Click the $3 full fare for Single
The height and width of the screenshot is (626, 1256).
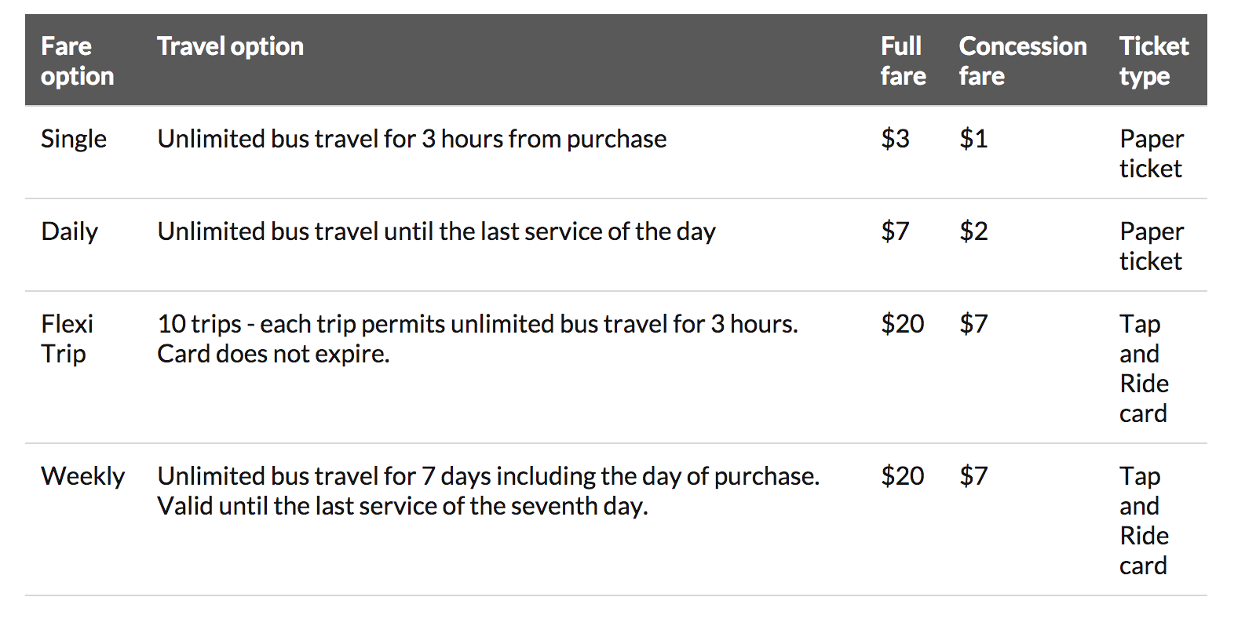point(895,139)
